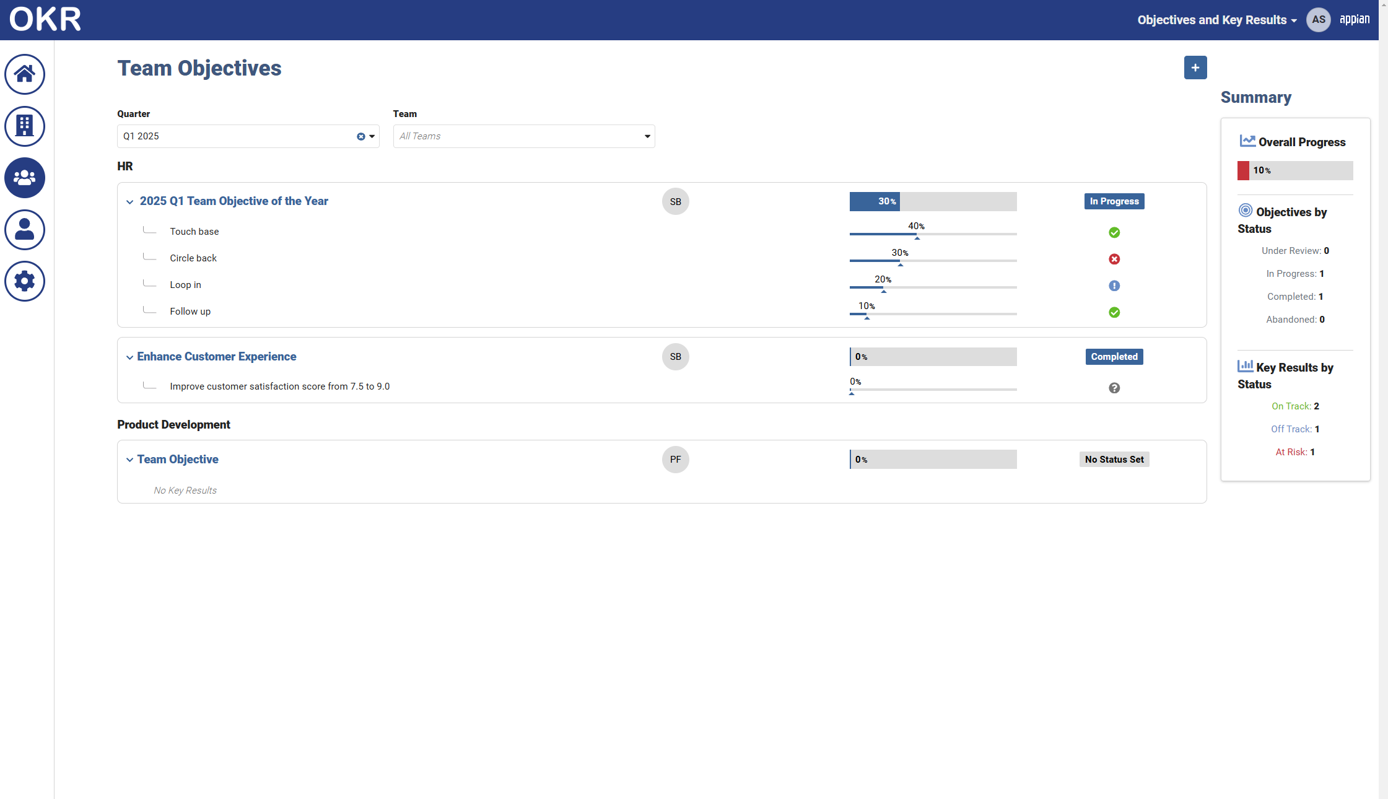Screen dimensions: 1388x799
Task: Click the Circle back 30% progress bar
Action: click(933, 260)
